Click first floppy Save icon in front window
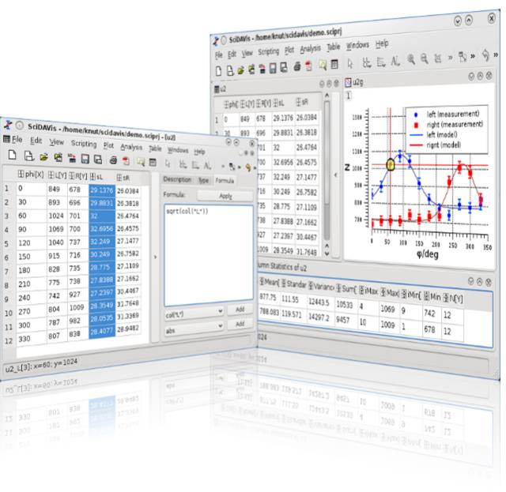The image size is (506, 492). (85, 159)
